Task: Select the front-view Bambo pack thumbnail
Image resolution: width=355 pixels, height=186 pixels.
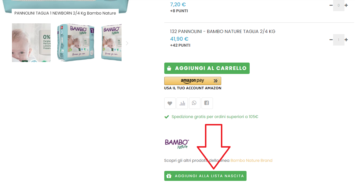Action: (x=76, y=43)
